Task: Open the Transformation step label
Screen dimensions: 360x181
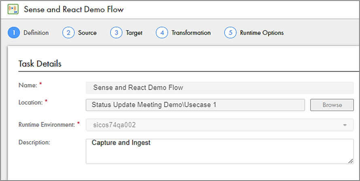Action: (x=191, y=33)
